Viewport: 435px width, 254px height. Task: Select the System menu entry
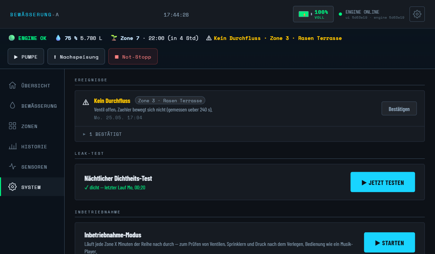coord(32,187)
